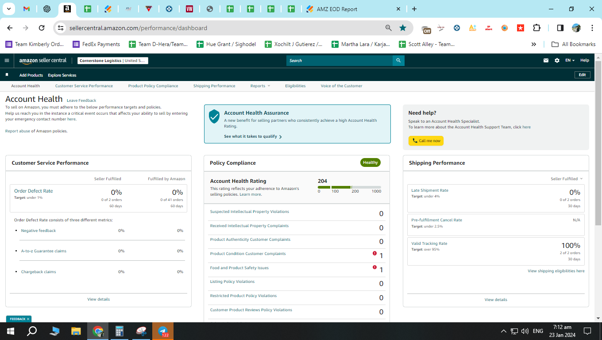Click the Leave Feedback link

pyautogui.click(x=81, y=100)
